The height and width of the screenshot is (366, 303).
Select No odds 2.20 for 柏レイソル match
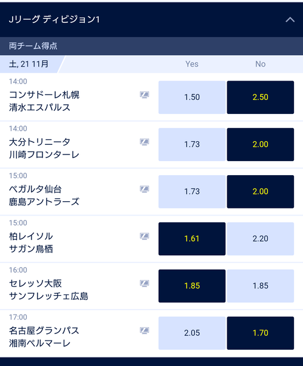261,239
